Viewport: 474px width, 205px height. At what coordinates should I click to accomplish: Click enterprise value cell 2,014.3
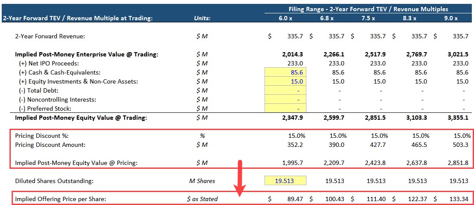(x=292, y=55)
